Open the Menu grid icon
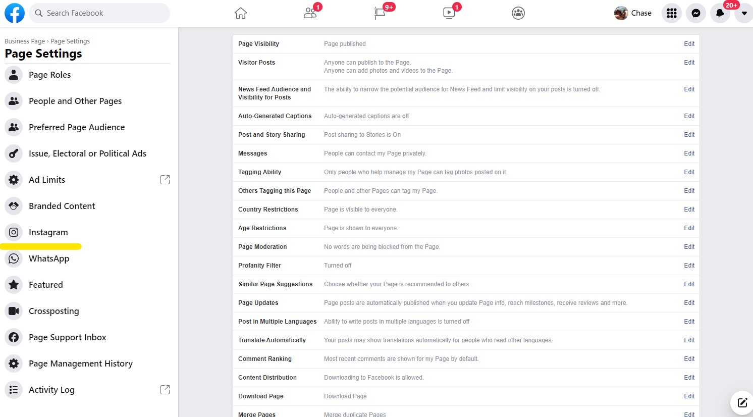Viewport: 753px width, 417px height. click(x=672, y=13)
